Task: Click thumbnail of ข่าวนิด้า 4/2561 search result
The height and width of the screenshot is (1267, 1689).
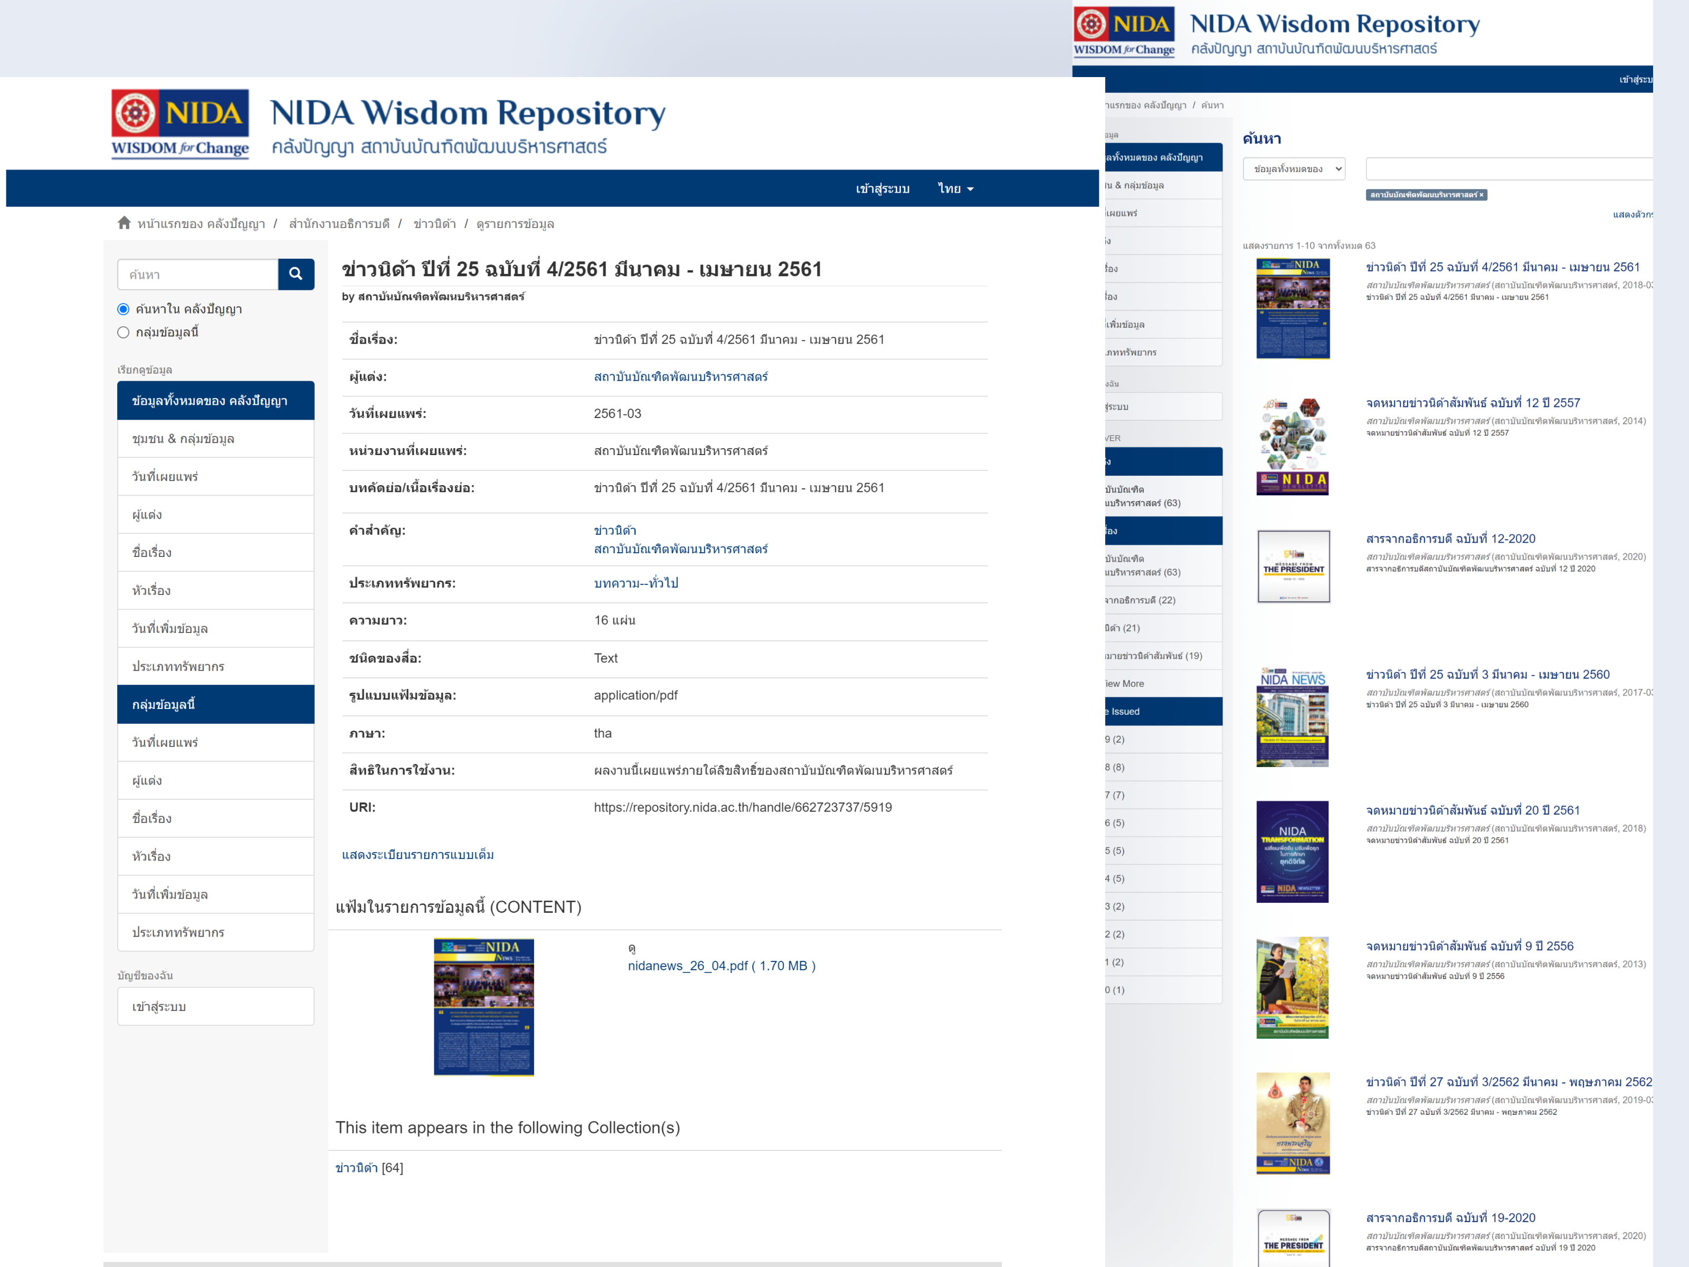Action: [x=1293, y=308]
